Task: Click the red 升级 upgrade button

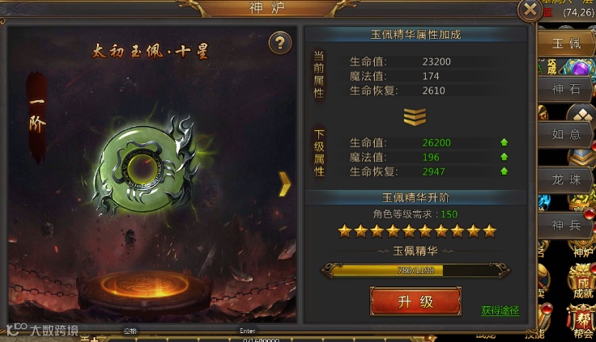Action: pyautogui.click(x=415, y=302)
